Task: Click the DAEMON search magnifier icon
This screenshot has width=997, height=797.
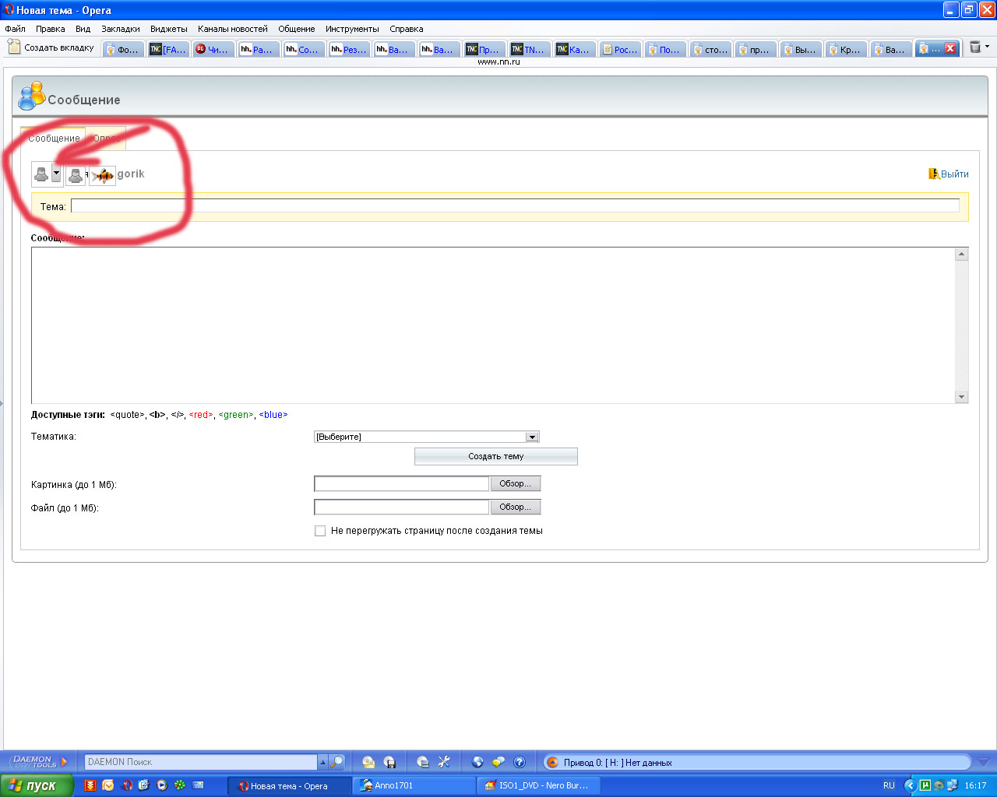Action: (336, 762)
